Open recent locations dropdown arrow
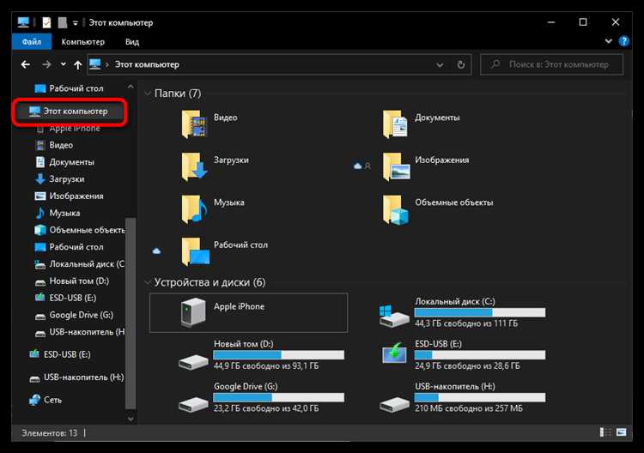The image size is (644, 453). tap(63, 64)
